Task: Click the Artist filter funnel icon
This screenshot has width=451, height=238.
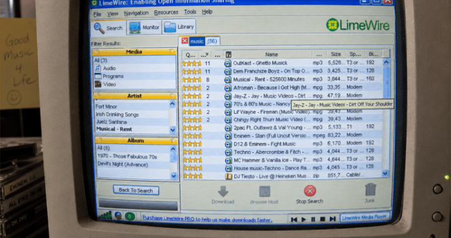Action: [172, 96]
